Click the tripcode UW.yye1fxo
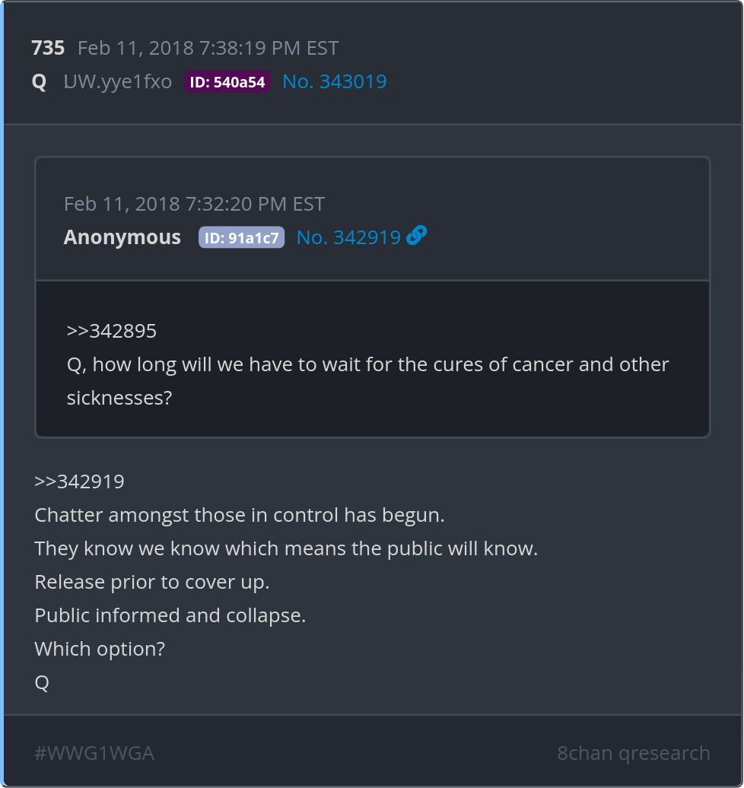 pos(118,82)
